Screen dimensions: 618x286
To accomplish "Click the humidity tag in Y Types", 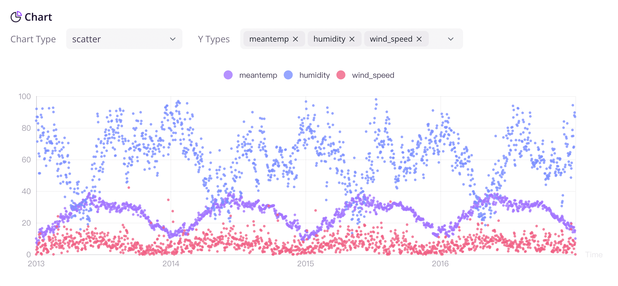I will click(x=329, y=39).
